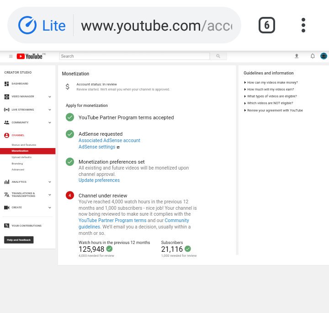Open the hamburger guide menu
The image size is (329, 313).
11,56
